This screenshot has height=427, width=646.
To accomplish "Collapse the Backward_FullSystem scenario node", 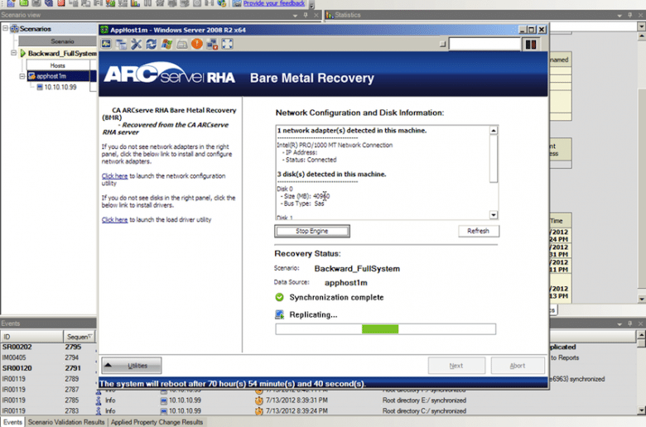I will (13, 53).
